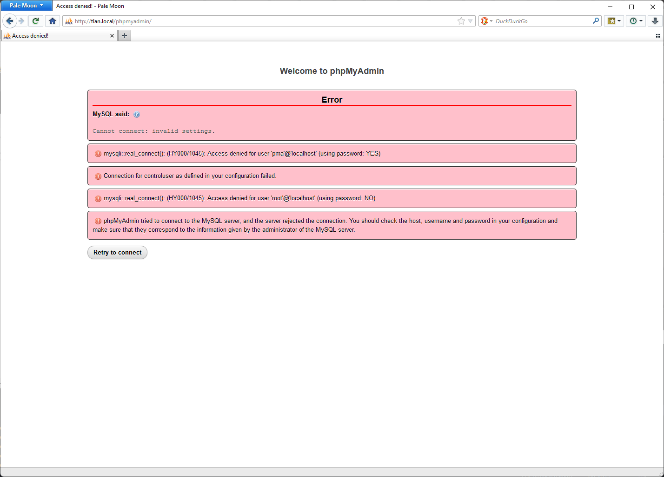Choose search engine via DuckDuckGo icon

coord(486,21)
